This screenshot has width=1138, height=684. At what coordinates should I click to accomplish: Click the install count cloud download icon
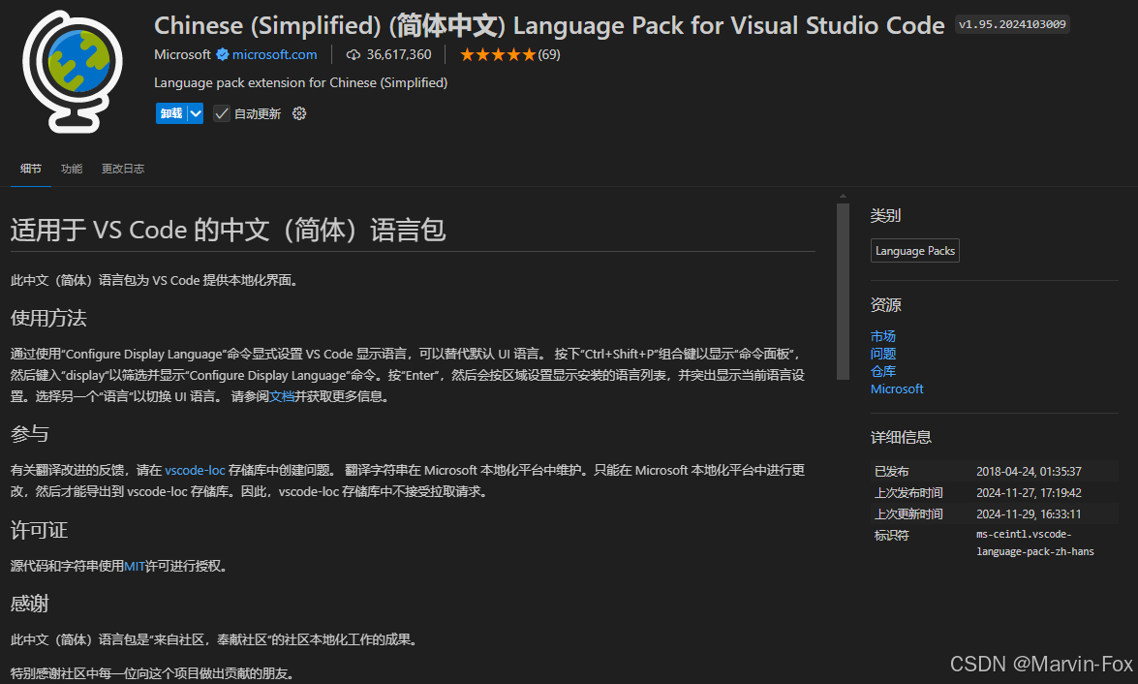pos(354,54)
